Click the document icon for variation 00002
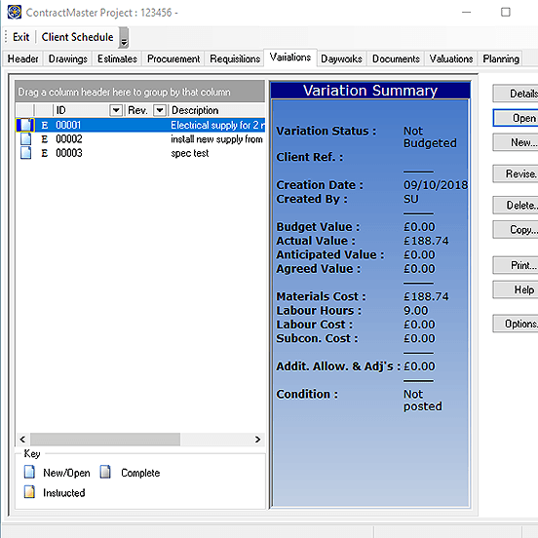The height and width of the screenshot is (538, 538). tap(25, 139)
